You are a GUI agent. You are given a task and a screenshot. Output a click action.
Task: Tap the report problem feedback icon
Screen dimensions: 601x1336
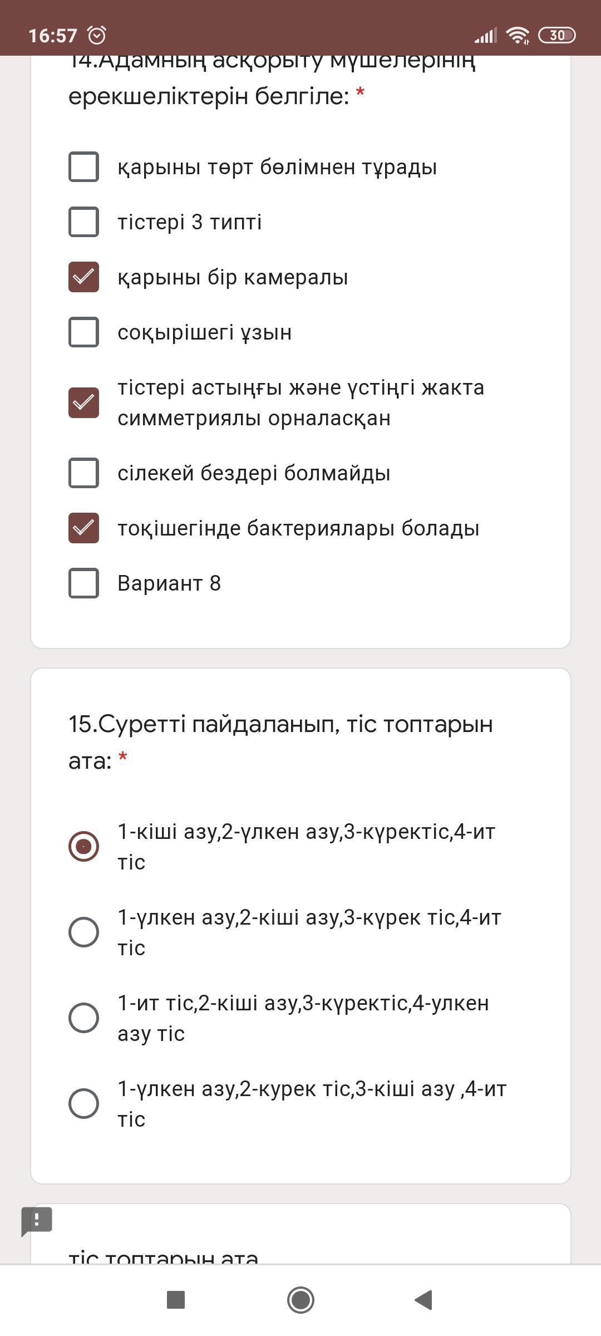click(37, 1221)
